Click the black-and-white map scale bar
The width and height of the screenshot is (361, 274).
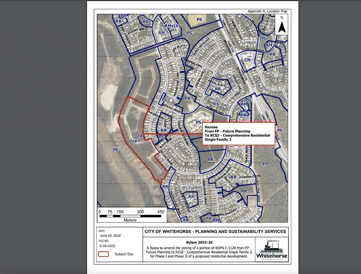130,216
